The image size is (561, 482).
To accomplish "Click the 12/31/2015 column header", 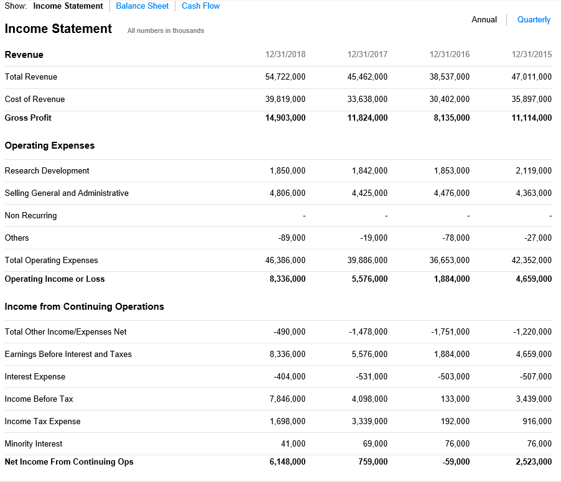I will coord(531,54).
